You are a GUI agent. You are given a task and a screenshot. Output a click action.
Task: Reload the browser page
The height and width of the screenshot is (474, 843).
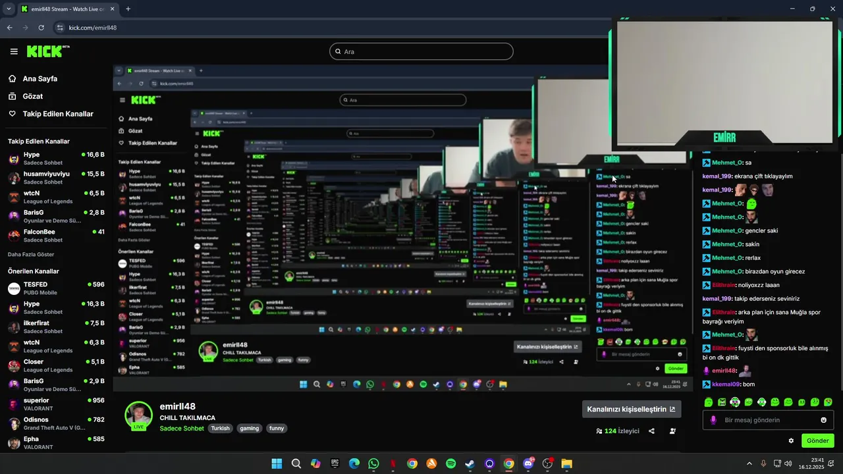tap(41, 28)
